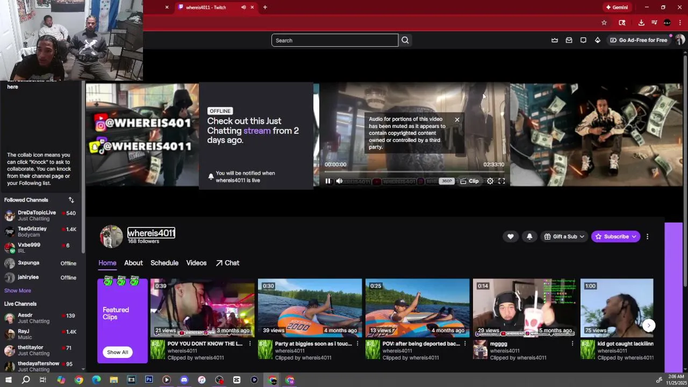Click Show All featured clips

pos(118,352)
